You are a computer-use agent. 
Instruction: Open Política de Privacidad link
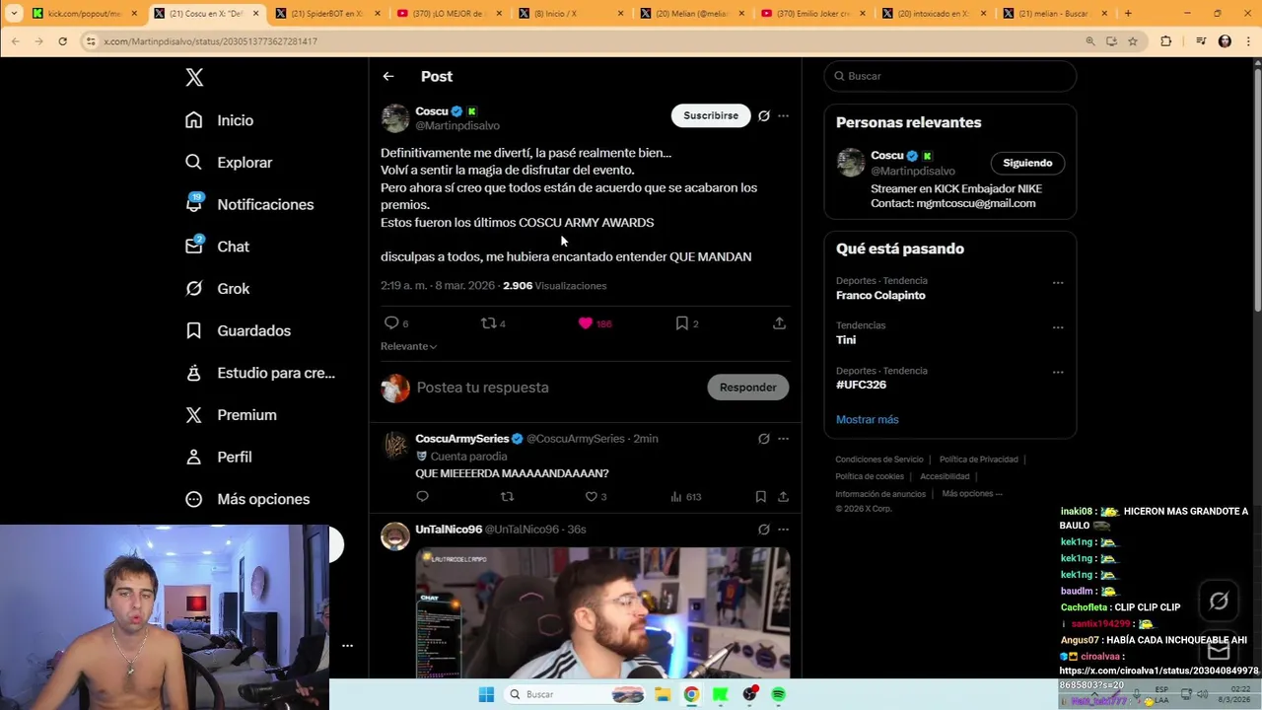[978, 460]
